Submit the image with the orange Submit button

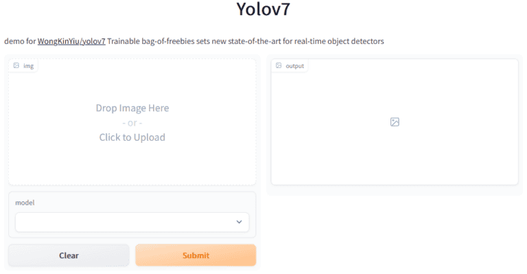[196, 255]
